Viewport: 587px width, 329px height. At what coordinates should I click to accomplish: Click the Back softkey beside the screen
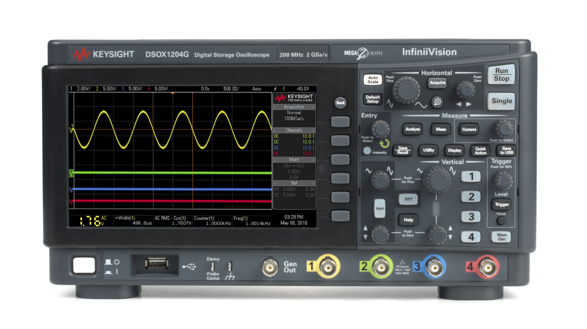click(x=340, y=103)
